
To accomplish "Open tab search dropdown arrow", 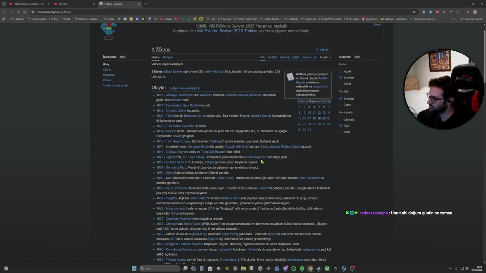I will pyautogui.click(x=4, y=4).
